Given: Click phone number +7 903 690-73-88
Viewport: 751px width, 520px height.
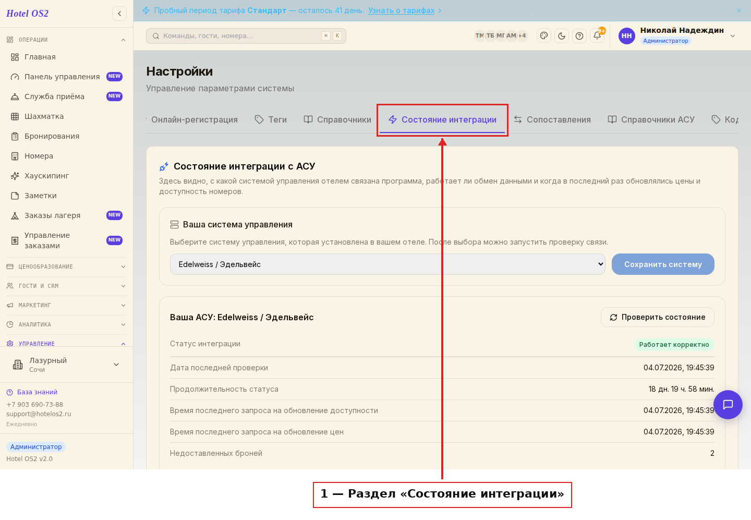Looking at the screenshot, I should [34, 405].
